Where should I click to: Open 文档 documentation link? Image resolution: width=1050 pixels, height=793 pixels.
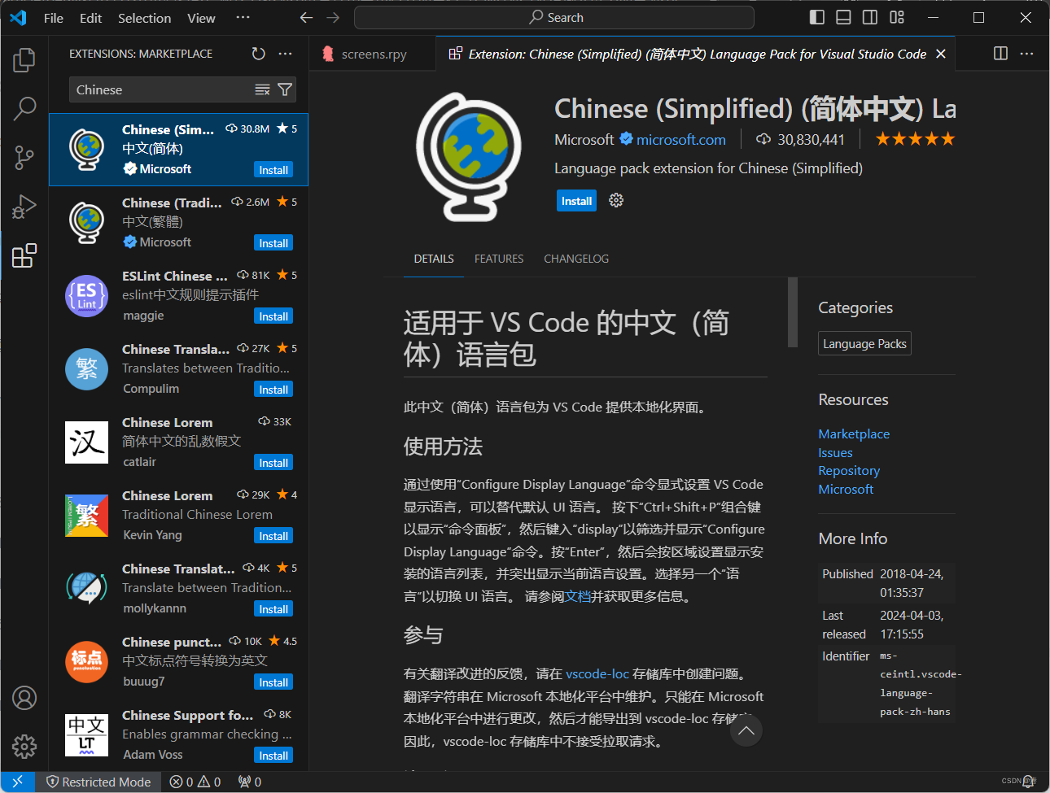pyautogui.click(x=578, y=597)
